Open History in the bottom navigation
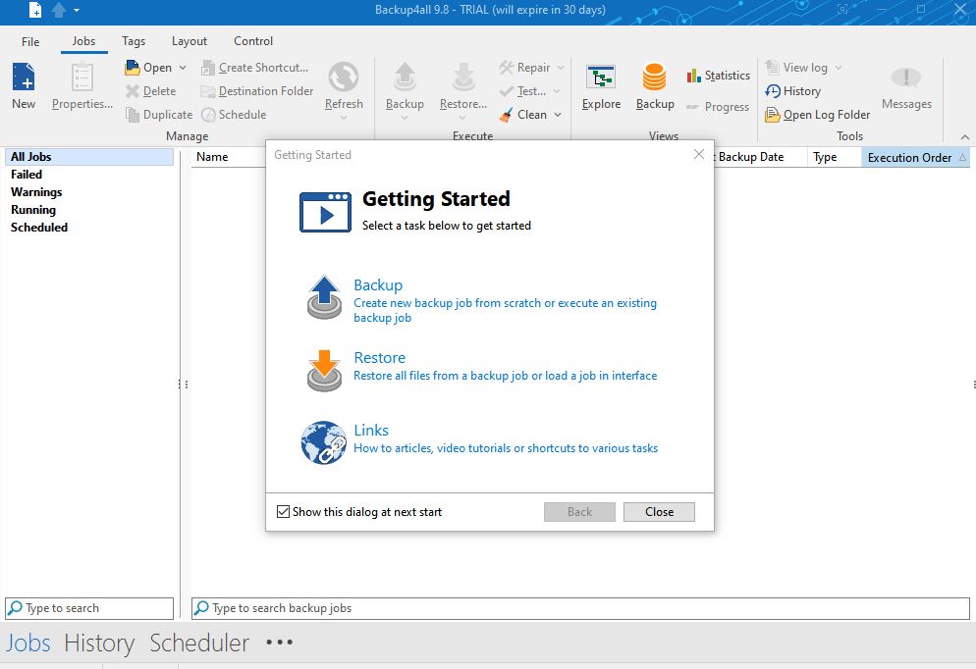Viewport: 976px width, 669px height. (99, 643)
